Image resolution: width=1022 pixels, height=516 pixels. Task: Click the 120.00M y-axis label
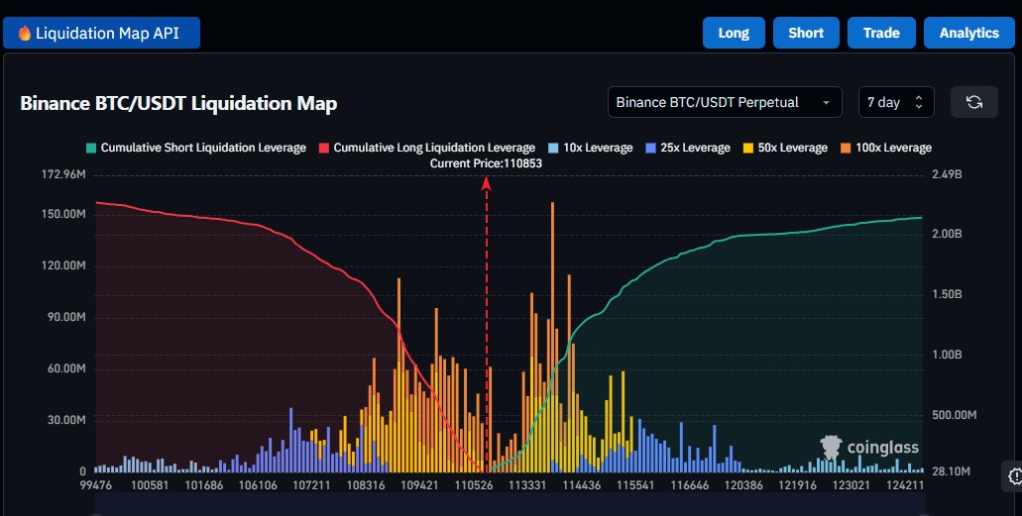point(63,265)
